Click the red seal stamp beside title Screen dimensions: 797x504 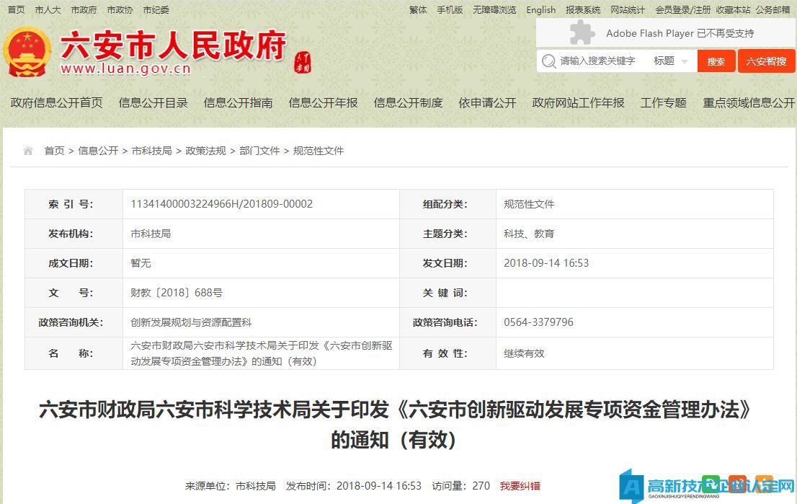tap(303, 62)
